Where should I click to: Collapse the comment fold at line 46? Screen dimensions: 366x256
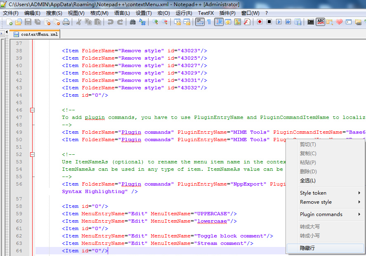pos(32,110)
